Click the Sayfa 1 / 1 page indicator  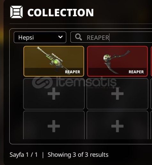click(24, 155)
